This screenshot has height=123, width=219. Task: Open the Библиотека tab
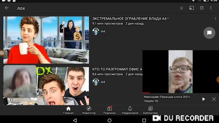(x=151, y=110)
